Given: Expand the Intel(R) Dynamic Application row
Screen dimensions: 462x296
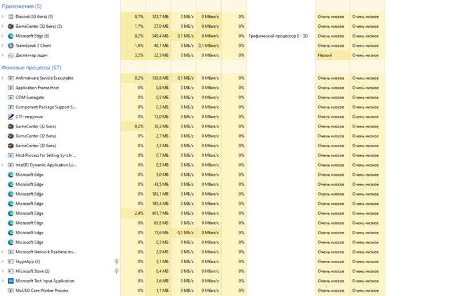Looking at the screenshot, I should coord(3,165).
